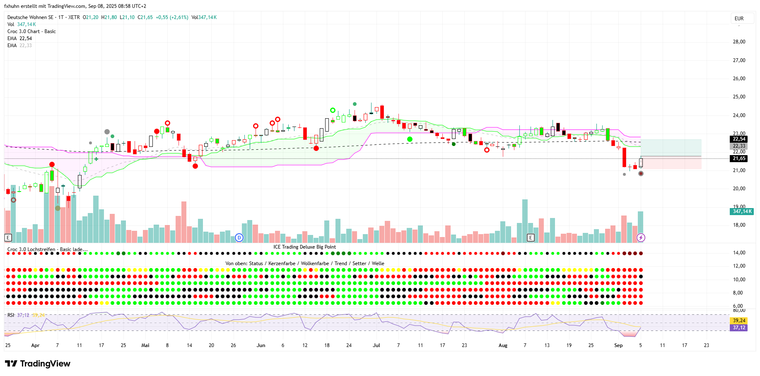
Task: Click the August earnings "E" marker
Action: point(531,237)
